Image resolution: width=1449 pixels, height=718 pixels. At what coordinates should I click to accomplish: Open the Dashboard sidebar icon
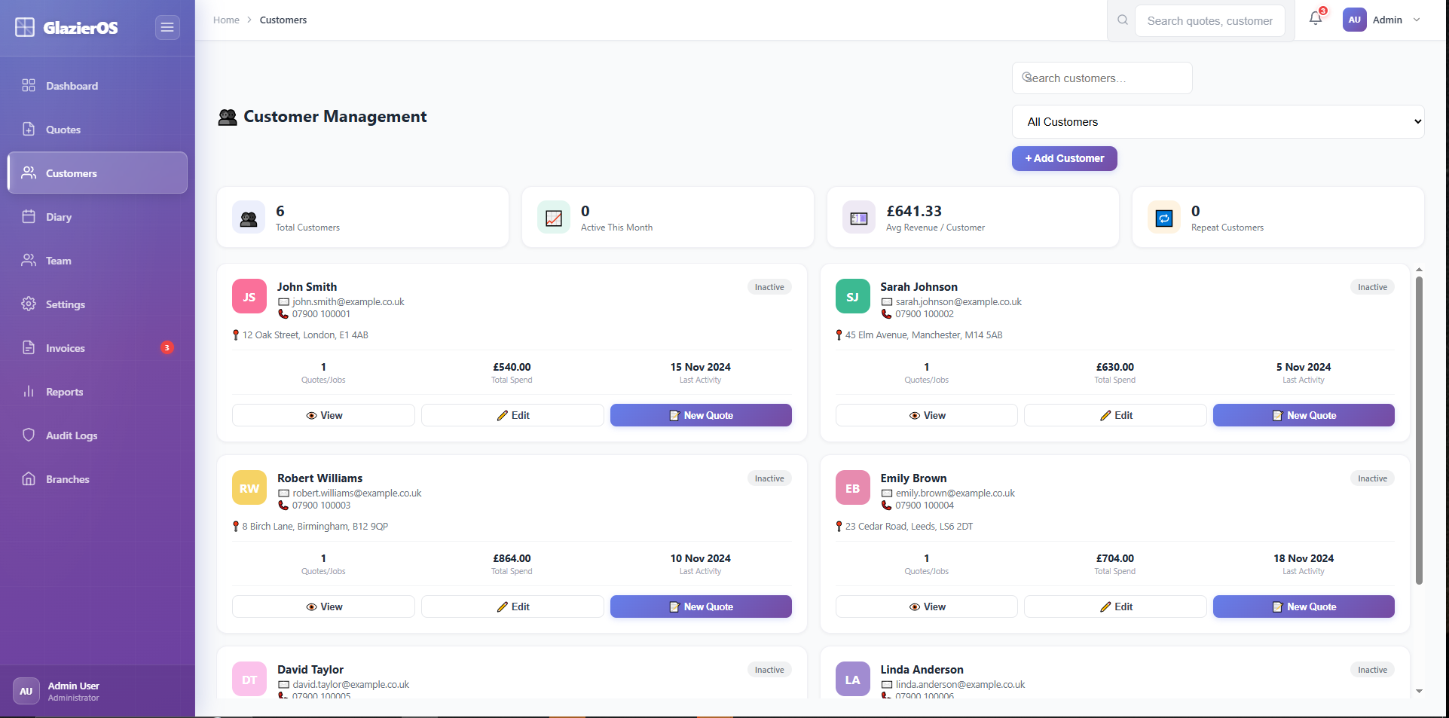(29, 85)
